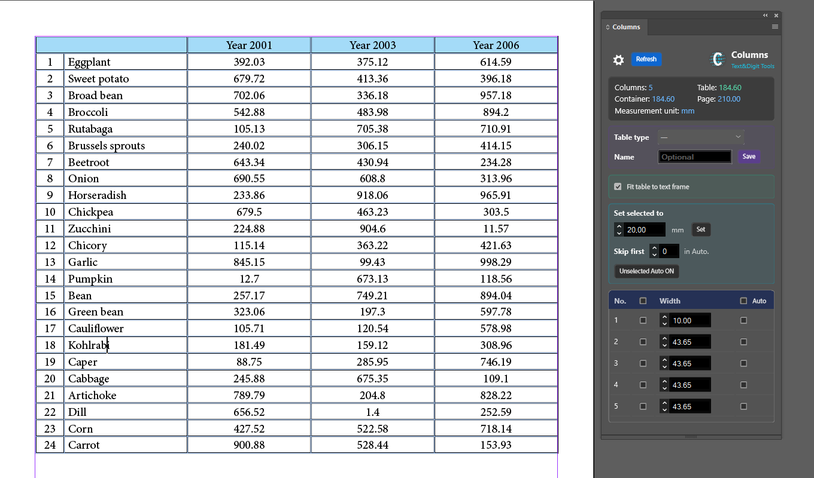Open the Columns panel hamburger menu
The width and height of the screenshot is (814, 478).
point(775,27)
